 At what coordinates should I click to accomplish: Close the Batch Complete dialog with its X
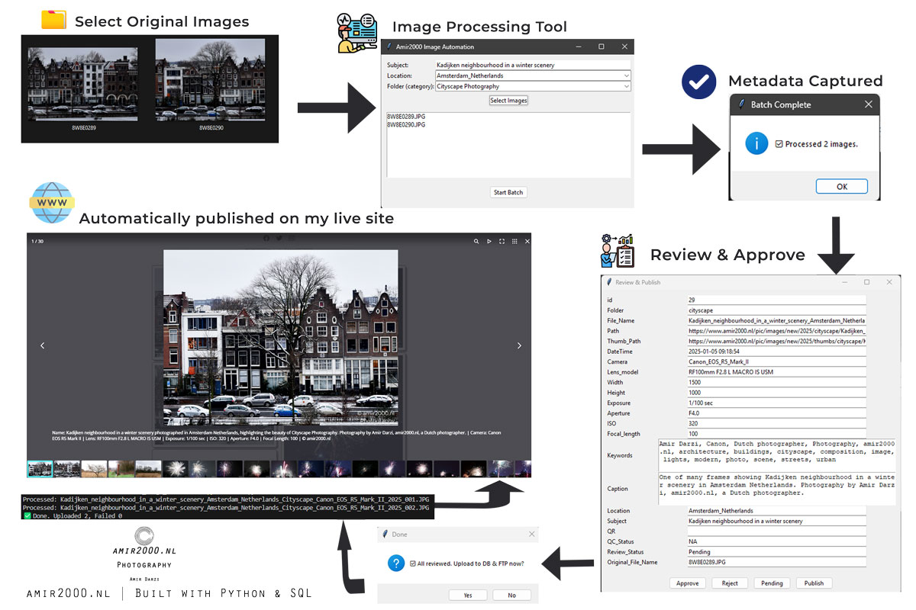click(x=868, y=104)
